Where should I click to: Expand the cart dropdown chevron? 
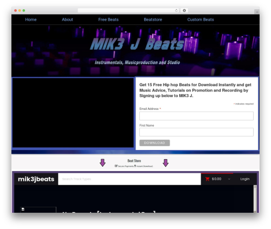[229, 179]
